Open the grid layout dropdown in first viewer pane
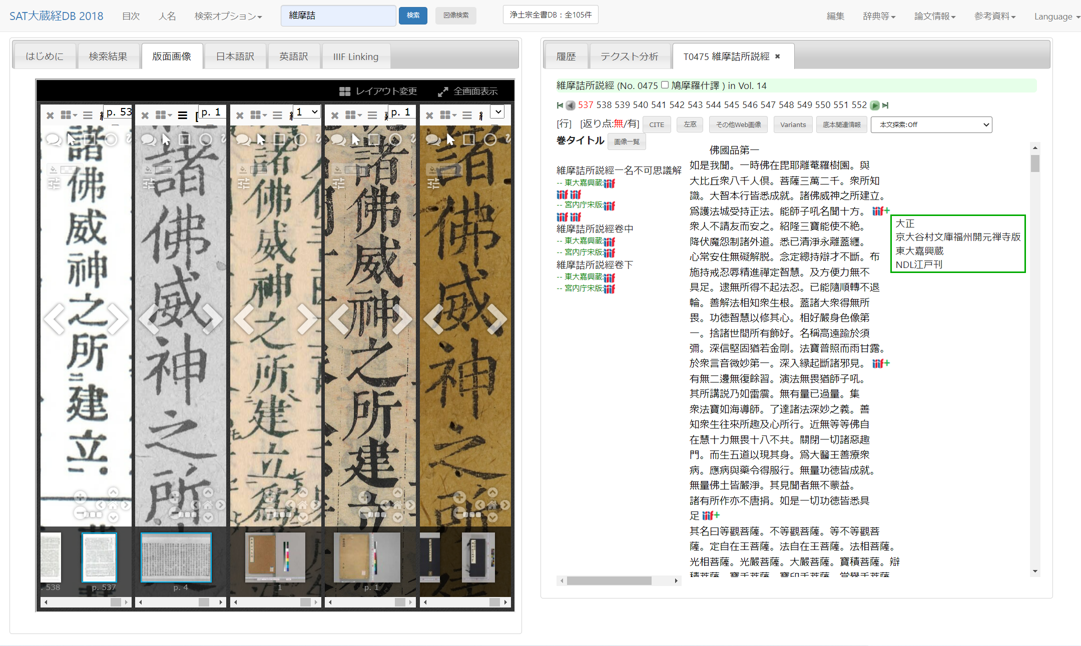The width and height of the screenshot is (1081, 646). 69,115
